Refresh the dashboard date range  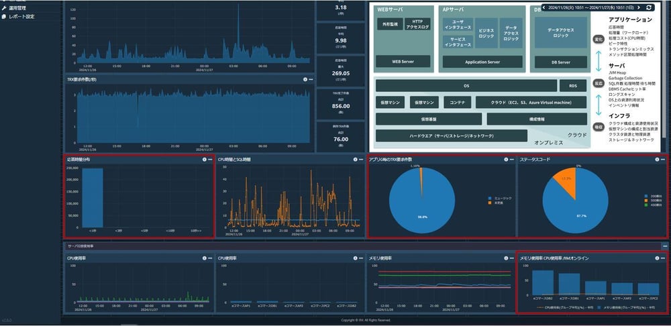click(x=649, y=7)
